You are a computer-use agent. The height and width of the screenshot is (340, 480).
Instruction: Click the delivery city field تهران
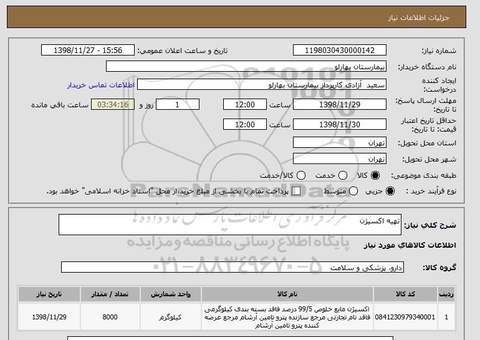click(340, 158)
